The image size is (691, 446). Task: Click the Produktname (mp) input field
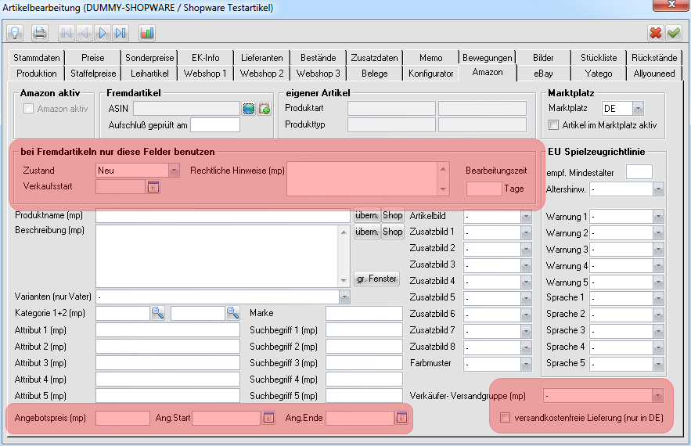point(223,216)
